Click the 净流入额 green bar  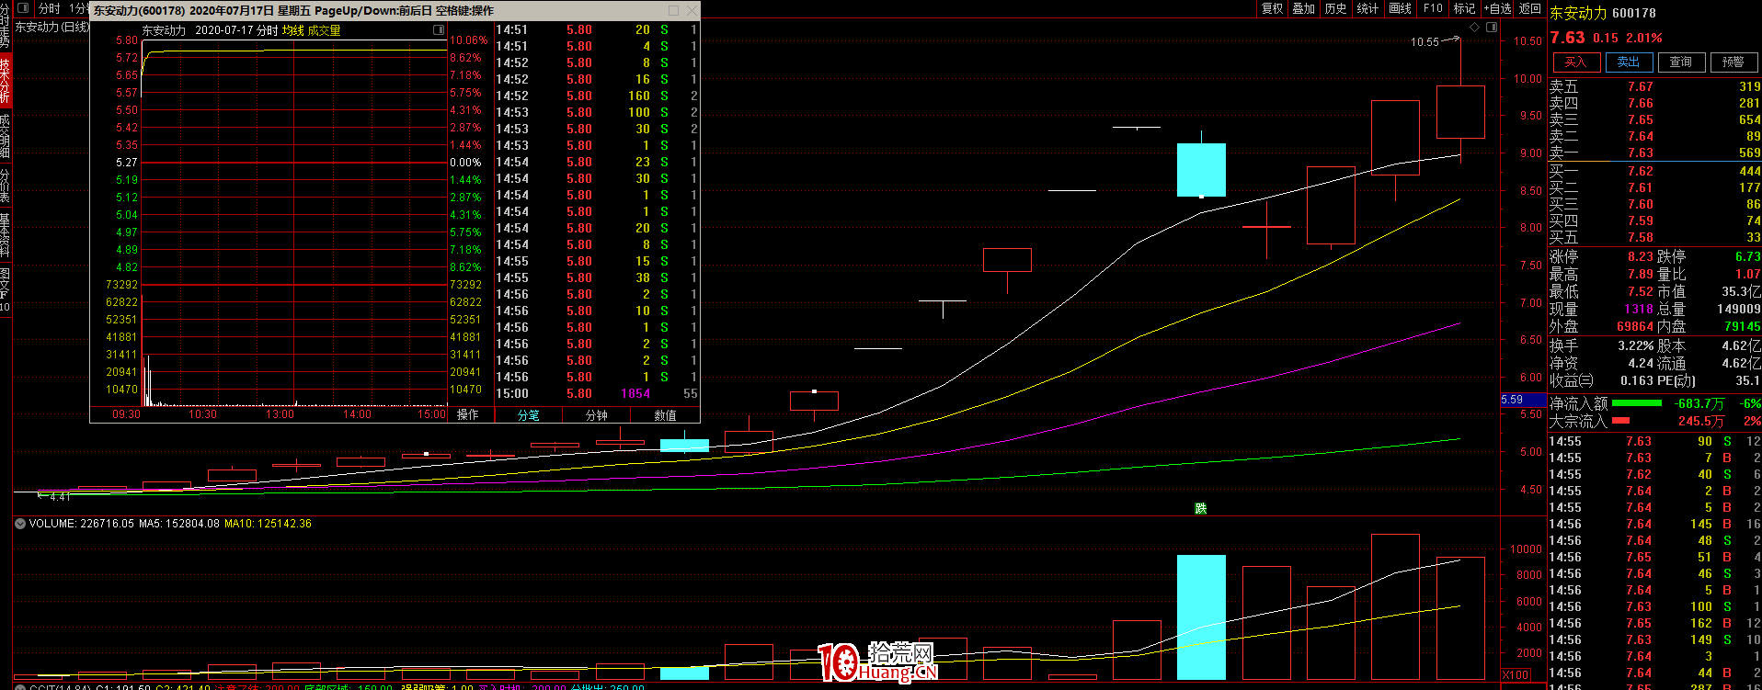click(1637, 403)
